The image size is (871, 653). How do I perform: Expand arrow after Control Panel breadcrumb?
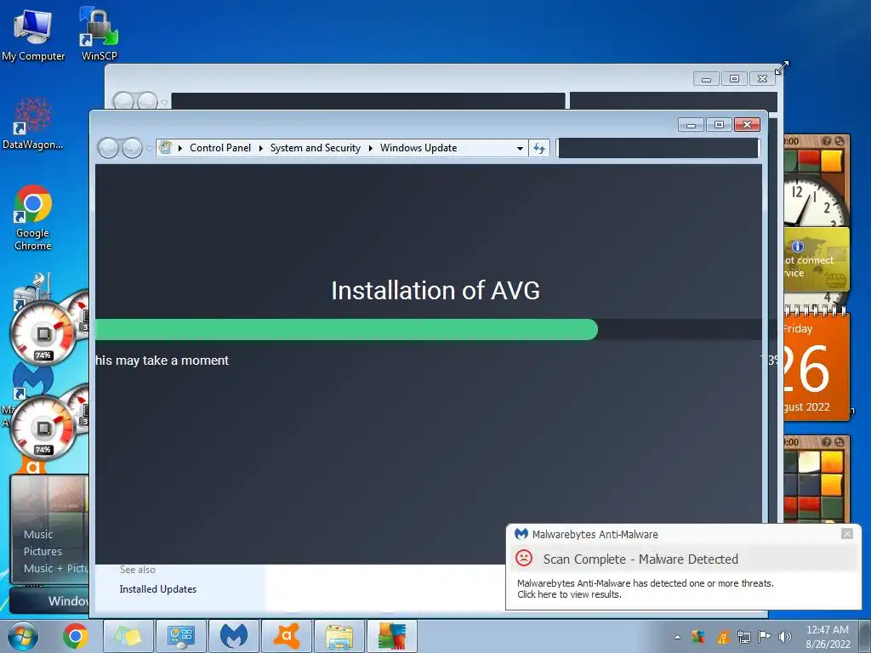pyautogui.click(x=260, y=148)
